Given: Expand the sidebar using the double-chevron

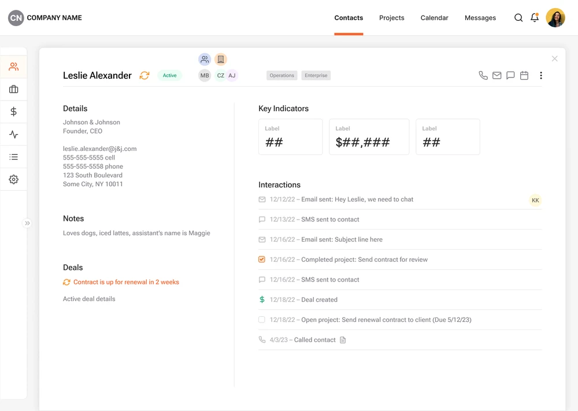Looking at the screenshot, I should [x=27, y=223].
